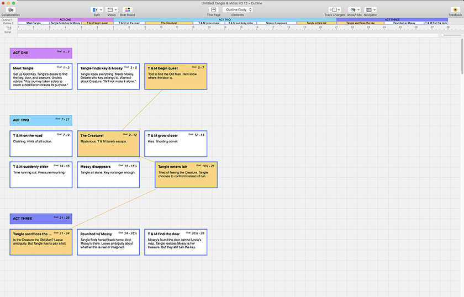The height and width of the screenshot is (297, 464).
Task: Select the ACT THREE segment in Outline 1
Action: tap(392, 19)
